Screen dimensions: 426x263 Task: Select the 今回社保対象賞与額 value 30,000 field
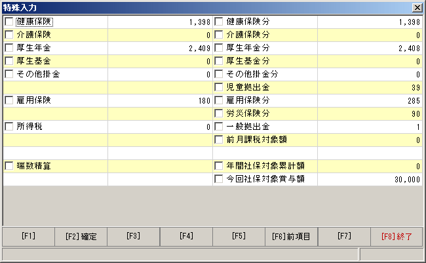coord(370,179)
